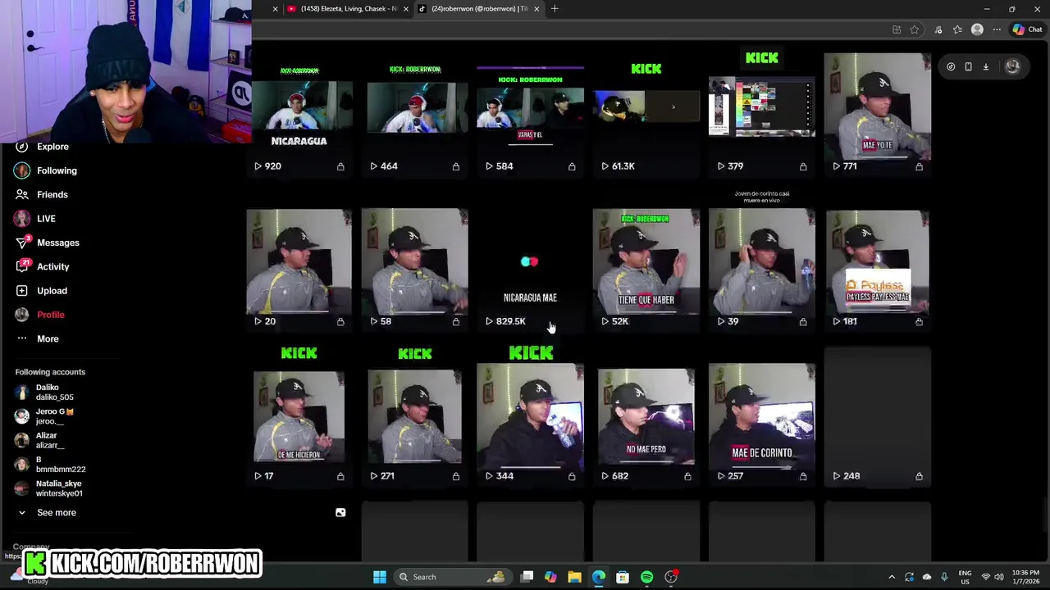
Task: Click the taskbar Search box
Action: click(x=451, y=577)
